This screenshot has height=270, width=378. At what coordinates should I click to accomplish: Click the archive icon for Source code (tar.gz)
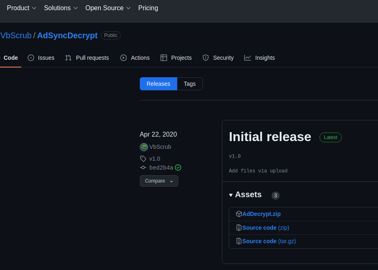(x=239, y=241)
